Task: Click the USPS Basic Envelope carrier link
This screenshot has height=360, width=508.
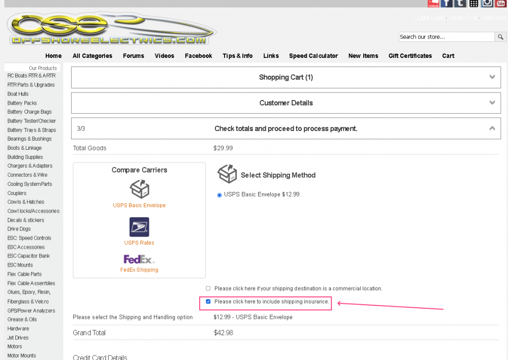Action: tap(139, 206)
